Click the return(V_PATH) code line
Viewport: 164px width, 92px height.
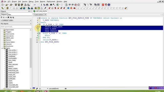[x=50, y=40]
